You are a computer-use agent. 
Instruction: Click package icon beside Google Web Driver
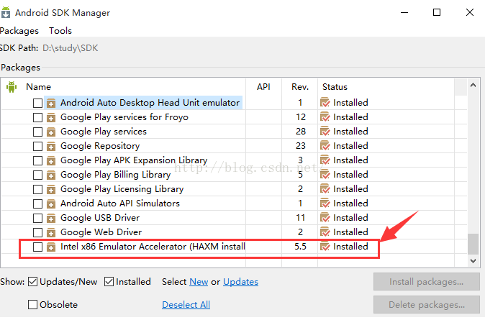pyautogui.click(x=51, y=232)
